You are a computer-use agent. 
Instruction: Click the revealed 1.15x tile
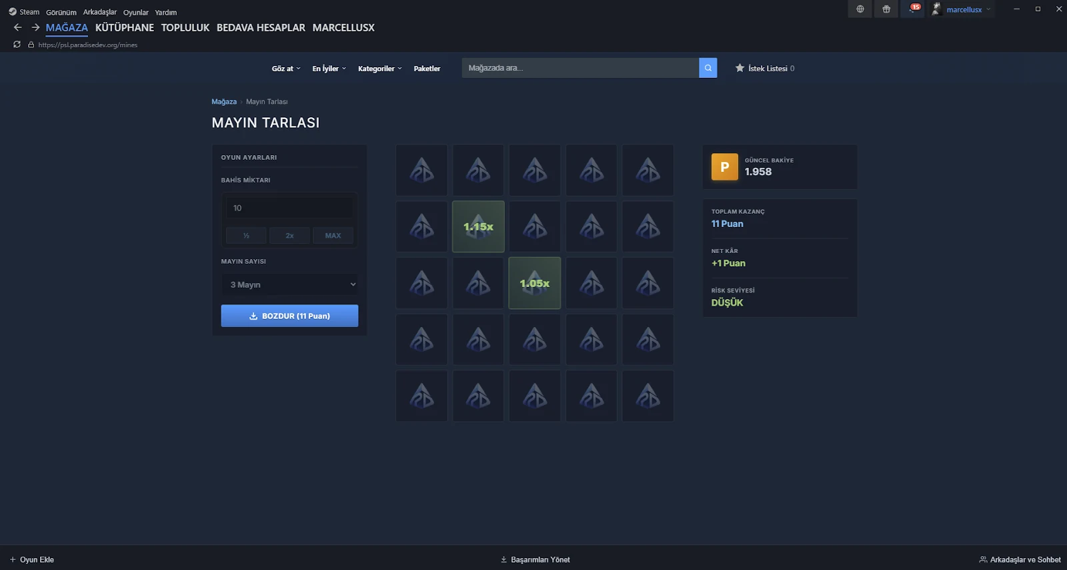[x=478, y=226]
